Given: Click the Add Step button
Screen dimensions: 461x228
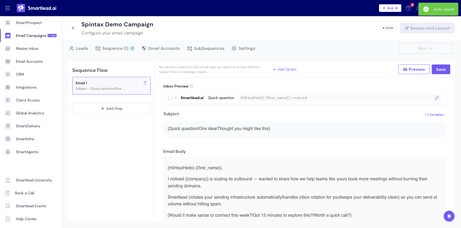Looking at the screenshot, I should [111, 108].
